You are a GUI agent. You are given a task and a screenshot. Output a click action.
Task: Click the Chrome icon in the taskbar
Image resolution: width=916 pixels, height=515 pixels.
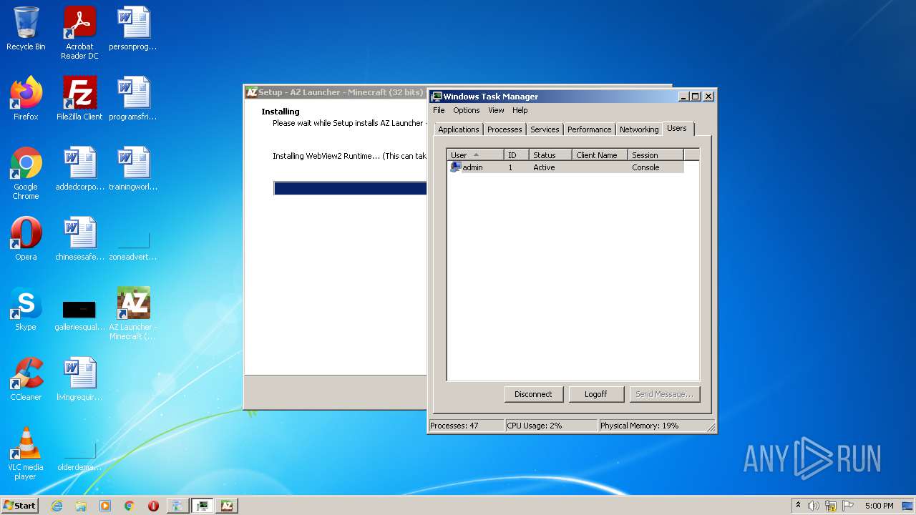click(x=130, y=506)
